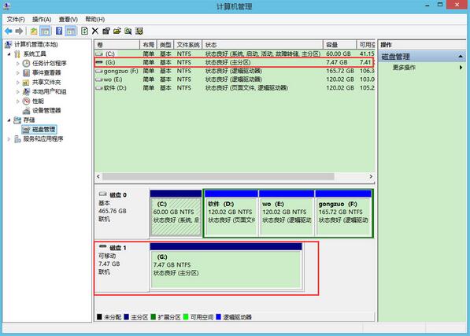Click the blue Back arrow in toolbar
Screen dimensions: 470x336
(9, 31)
